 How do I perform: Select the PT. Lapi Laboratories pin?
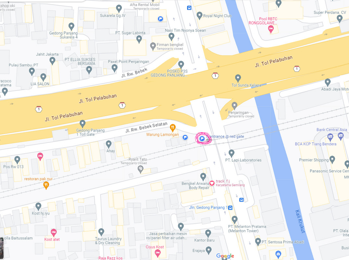[231, 153]
